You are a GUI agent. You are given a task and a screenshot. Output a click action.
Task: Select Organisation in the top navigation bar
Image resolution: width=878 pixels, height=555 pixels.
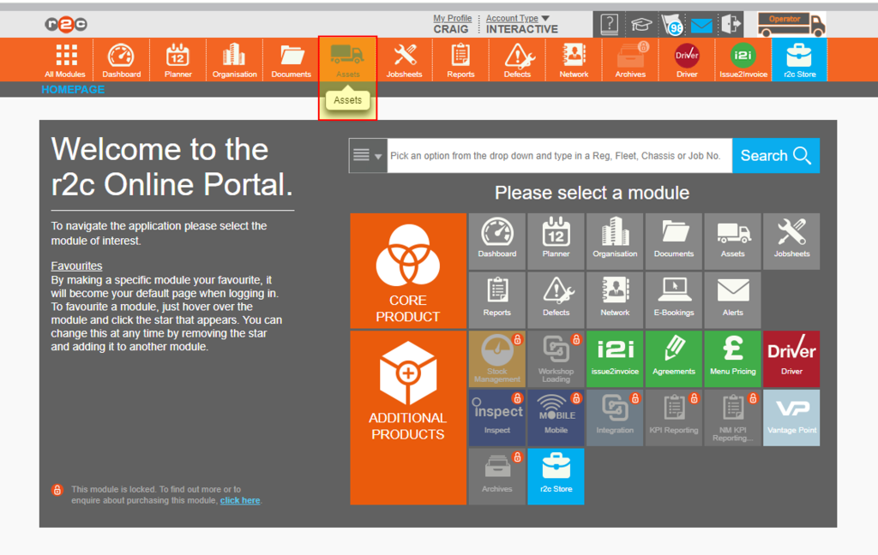coord(235,60)
